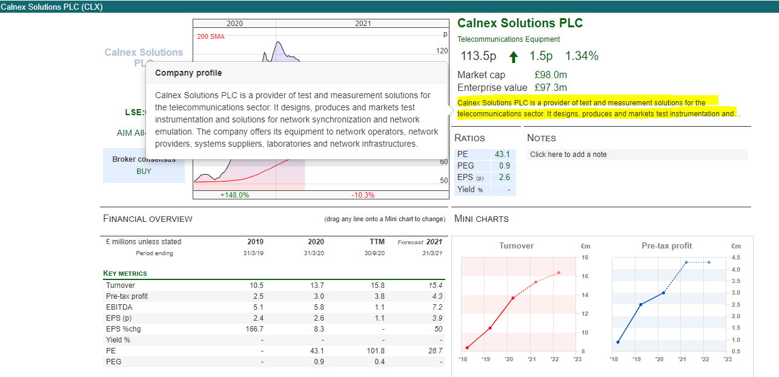Screen dimensions: 779x377
Task: Click PE TTM value 101.8
Action: [376, 351]
